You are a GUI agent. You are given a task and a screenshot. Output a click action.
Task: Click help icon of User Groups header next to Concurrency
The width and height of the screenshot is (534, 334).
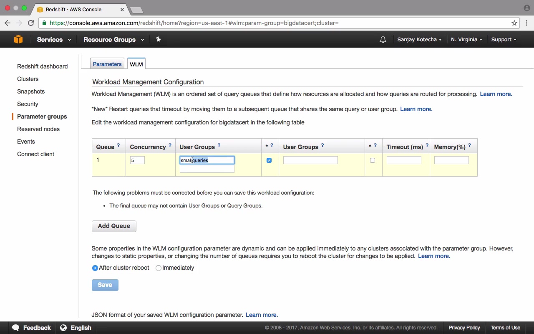(x=219, y=145)
